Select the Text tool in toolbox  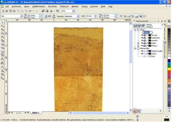pos(2,59)
